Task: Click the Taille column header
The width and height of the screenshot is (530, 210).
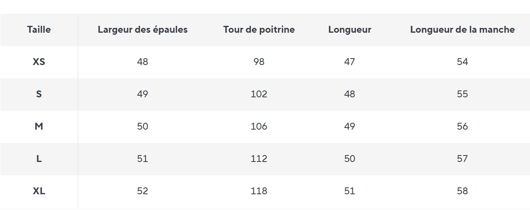Action: [x=39, y=29]
